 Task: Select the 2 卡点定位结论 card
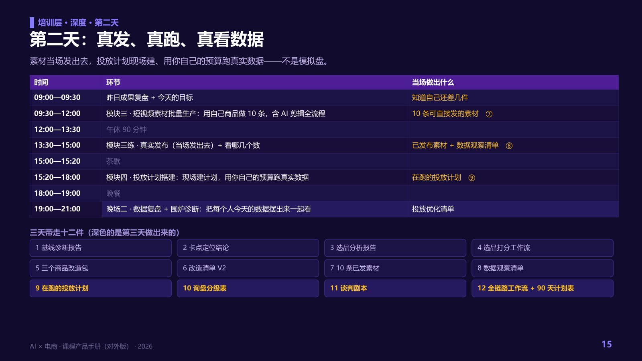[248, 248]
